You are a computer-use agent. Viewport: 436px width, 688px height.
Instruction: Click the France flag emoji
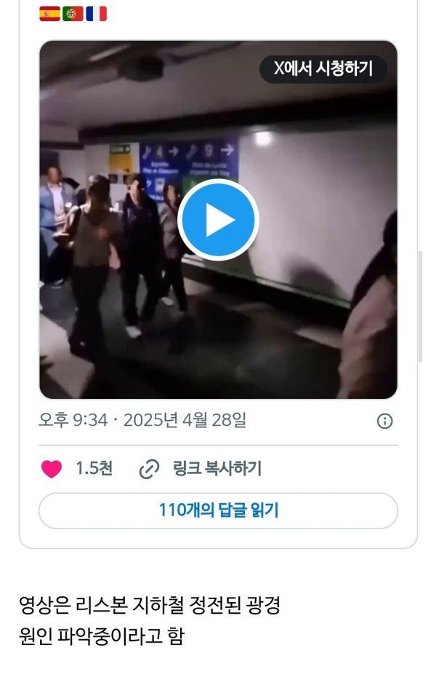pos(97,14)
